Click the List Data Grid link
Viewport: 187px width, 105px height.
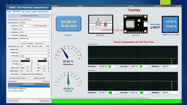pos(12,81)
